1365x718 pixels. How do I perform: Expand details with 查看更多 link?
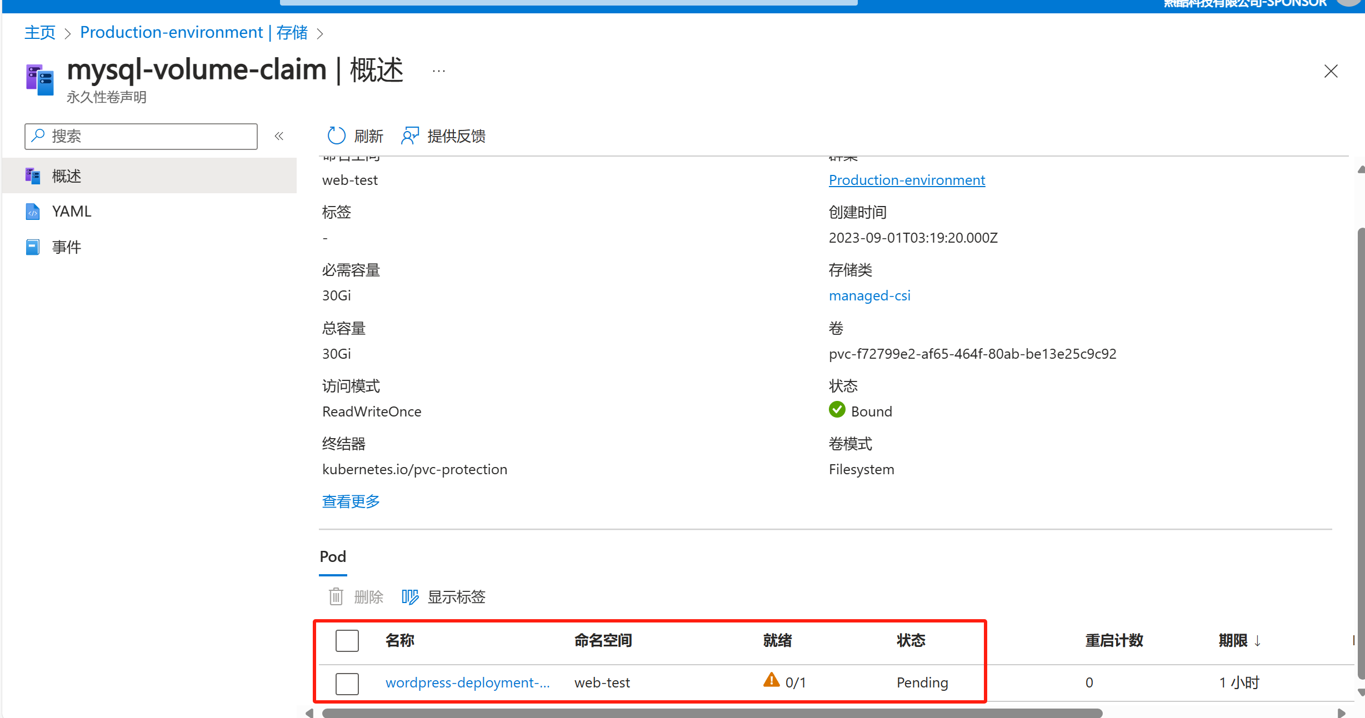(x=351, y=501)
